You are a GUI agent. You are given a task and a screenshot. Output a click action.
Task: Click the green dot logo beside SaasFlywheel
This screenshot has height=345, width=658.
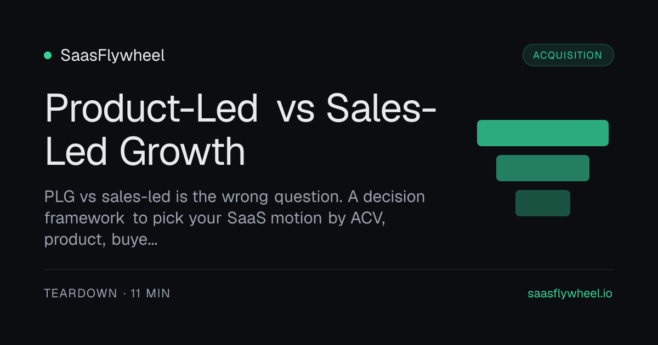point(48,55)
